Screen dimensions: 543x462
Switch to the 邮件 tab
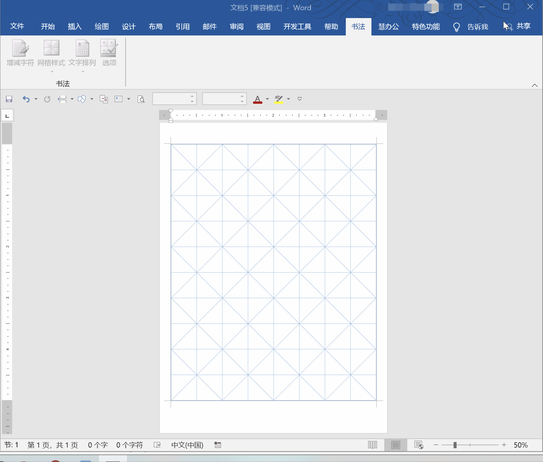tap(209, 27)
